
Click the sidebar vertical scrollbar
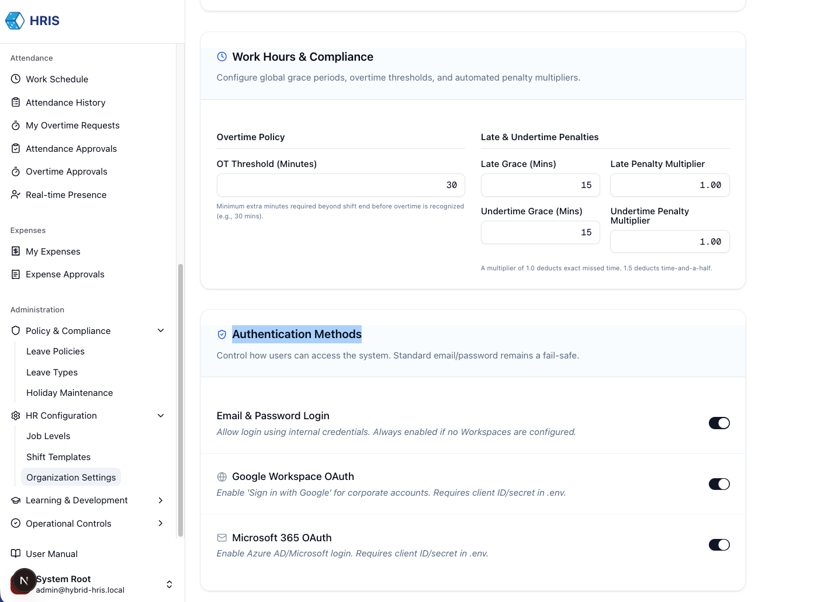[x=181, y=400]
